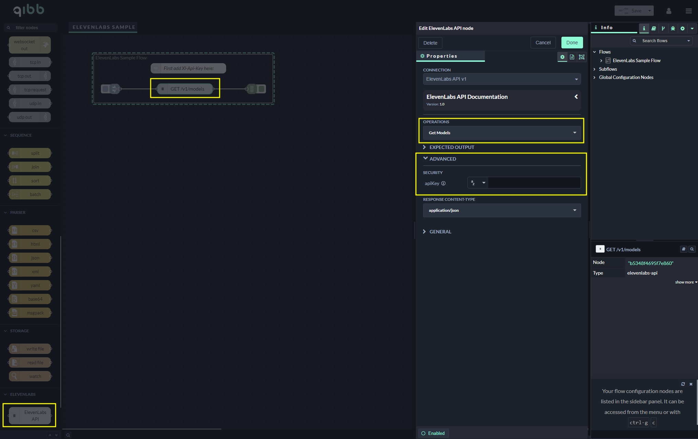
Task: Open configuration nodes gear tab in sidebar
Action: coord(683,28)
